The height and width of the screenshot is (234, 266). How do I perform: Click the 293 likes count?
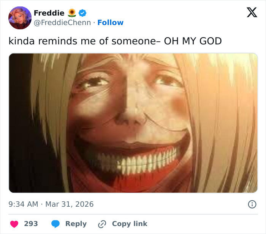click(x=31, y=224)
